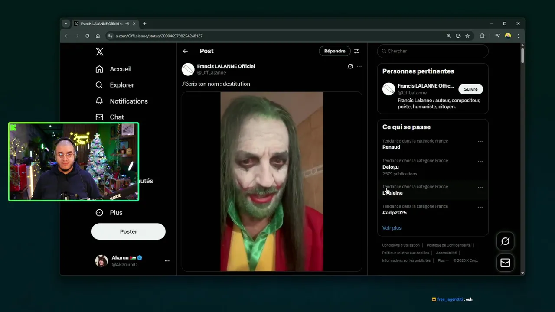Viewport: 555px width, 312px height.
Task: Click the Grok icon on the post
Action: pos(350,66)
